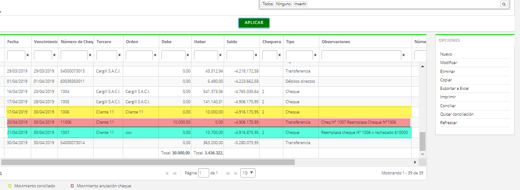Click the Todos selection button
Screen dimensions: 520x190
268,4
